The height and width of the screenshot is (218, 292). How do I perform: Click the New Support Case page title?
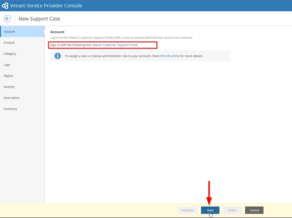[x=39, y=19]
